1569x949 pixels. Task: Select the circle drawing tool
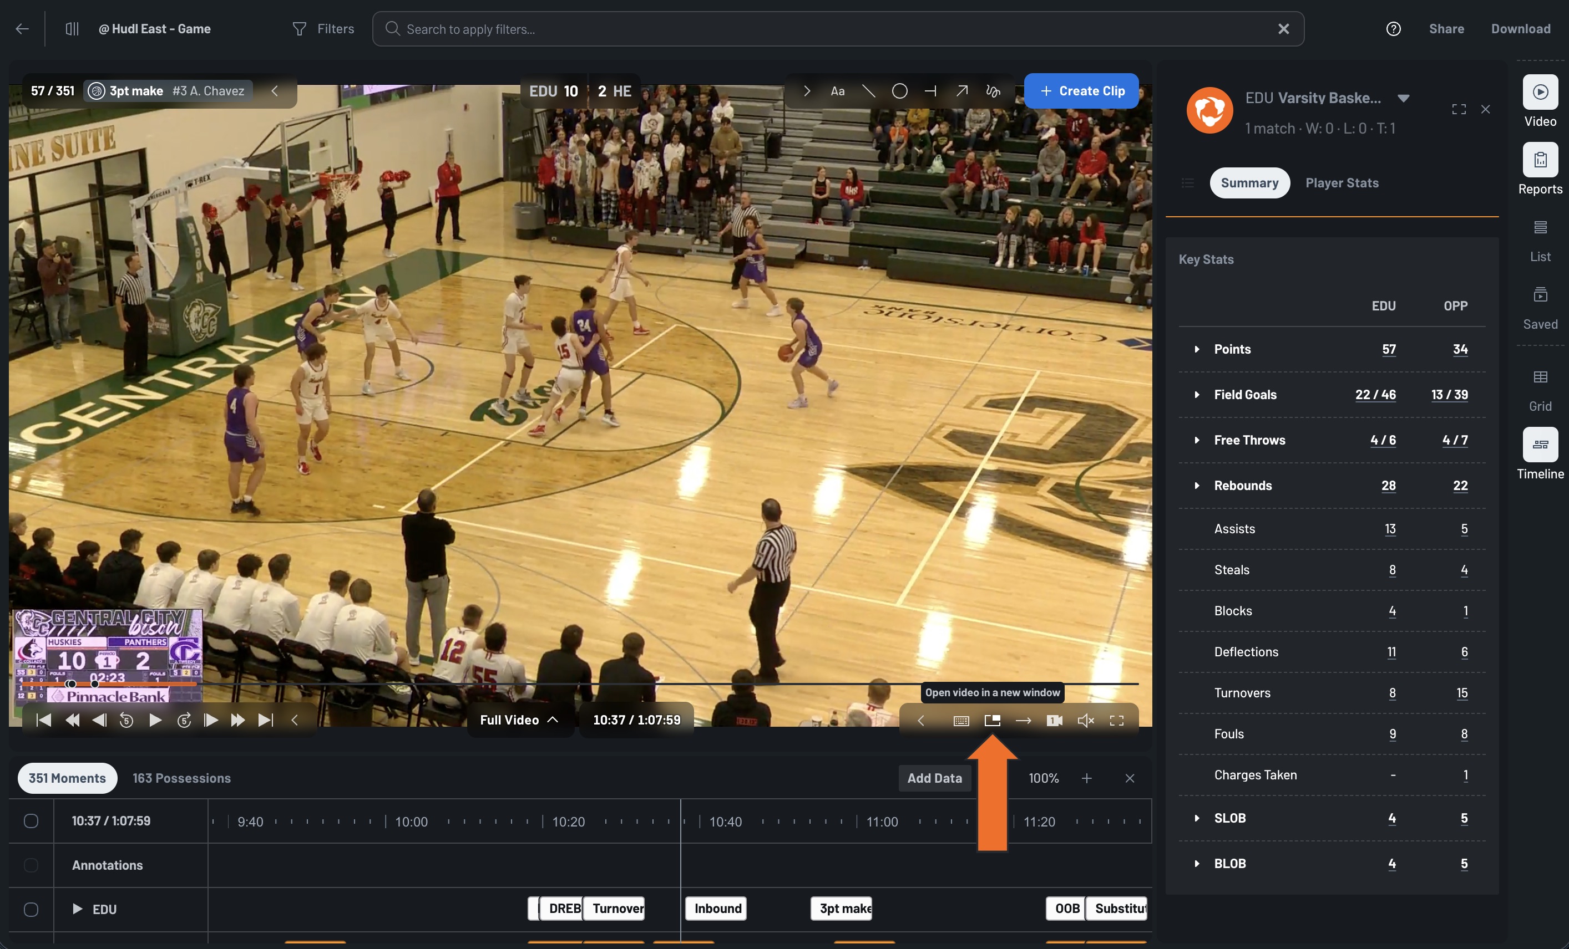click(x=899, y=91)
